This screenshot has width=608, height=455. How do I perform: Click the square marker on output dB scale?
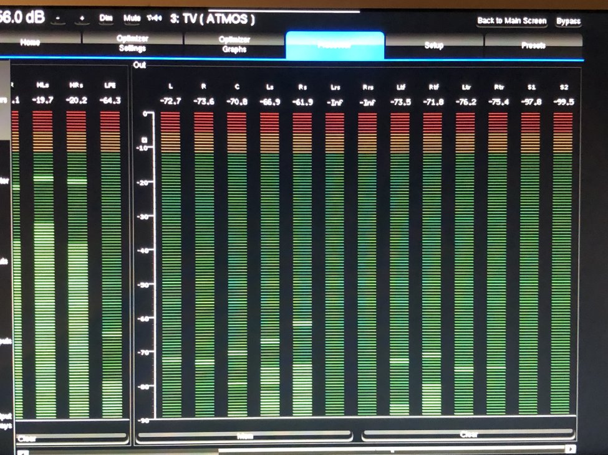pos(144,139)
